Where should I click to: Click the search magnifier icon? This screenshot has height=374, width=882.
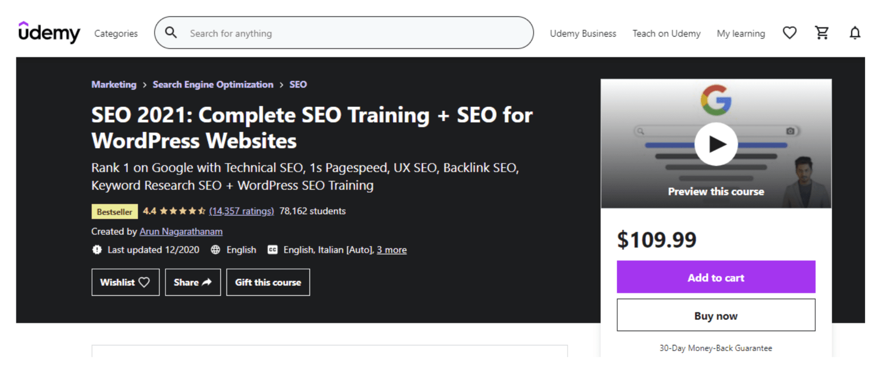[171, 33]
